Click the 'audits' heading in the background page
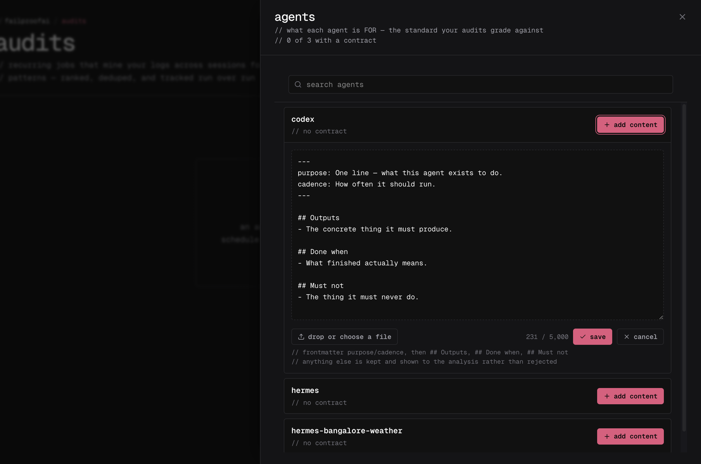The height and width of the screenshot is (464, 701). point(37,43)
